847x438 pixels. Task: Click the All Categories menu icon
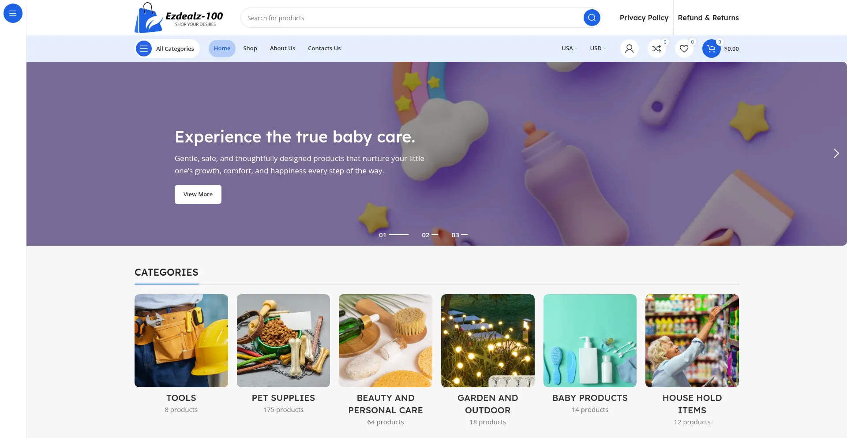[x=143, y=49]
